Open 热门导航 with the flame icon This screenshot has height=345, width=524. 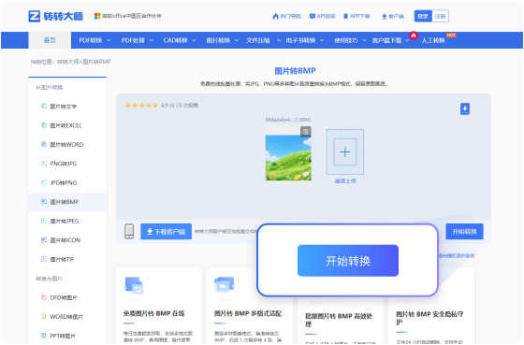coord(286,16)
